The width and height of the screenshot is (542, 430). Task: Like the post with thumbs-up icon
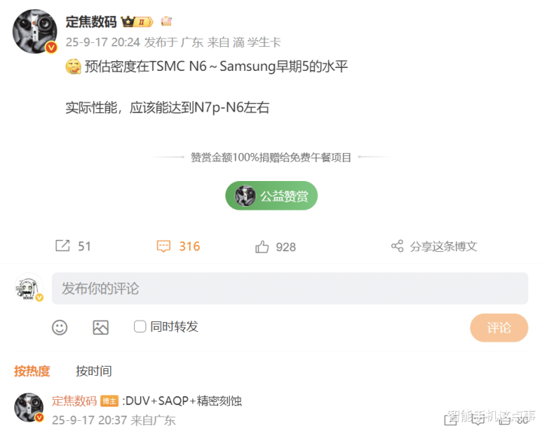(262, 247)
